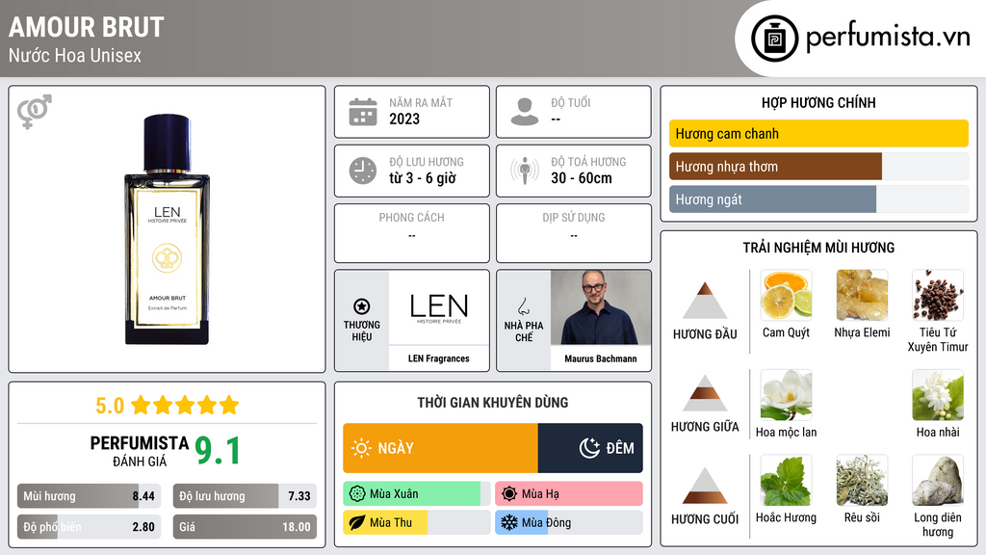Open the Hoắc Hương note image
This screenshot has width=986, height=555.
pos(786,480)
